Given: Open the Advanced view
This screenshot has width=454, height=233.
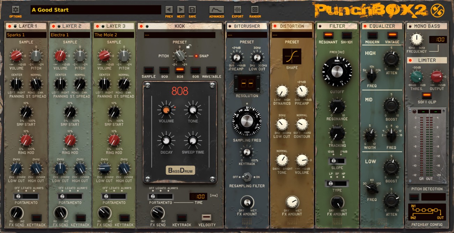Looking at the screenshot, I should [217, 9].
